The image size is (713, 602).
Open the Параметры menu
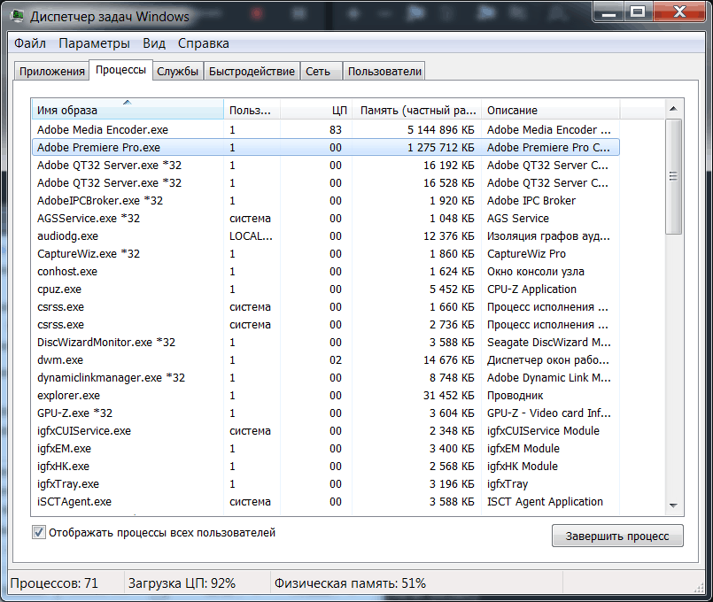(x=94, y=43)
